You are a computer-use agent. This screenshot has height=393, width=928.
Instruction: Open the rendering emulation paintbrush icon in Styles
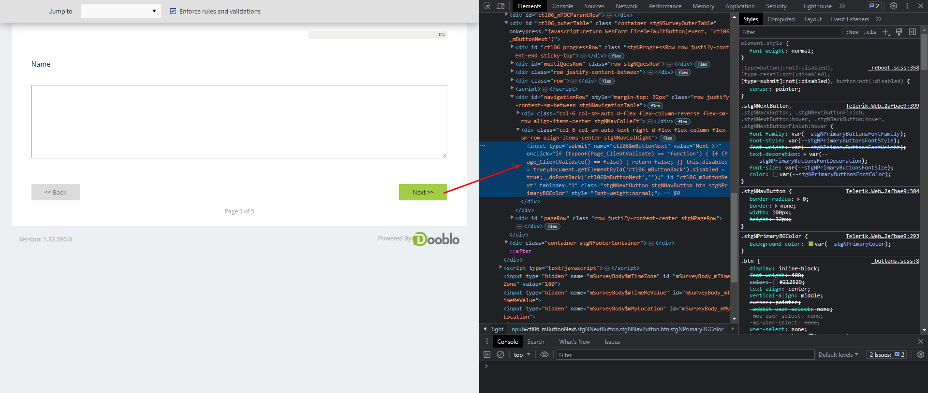pos(899,32)
